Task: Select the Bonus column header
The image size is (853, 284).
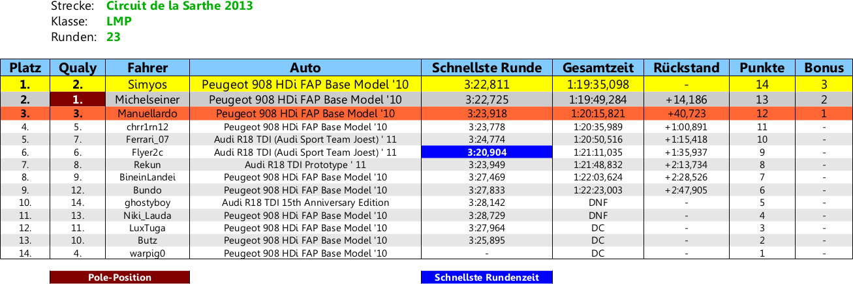Action: coord(824,68)
